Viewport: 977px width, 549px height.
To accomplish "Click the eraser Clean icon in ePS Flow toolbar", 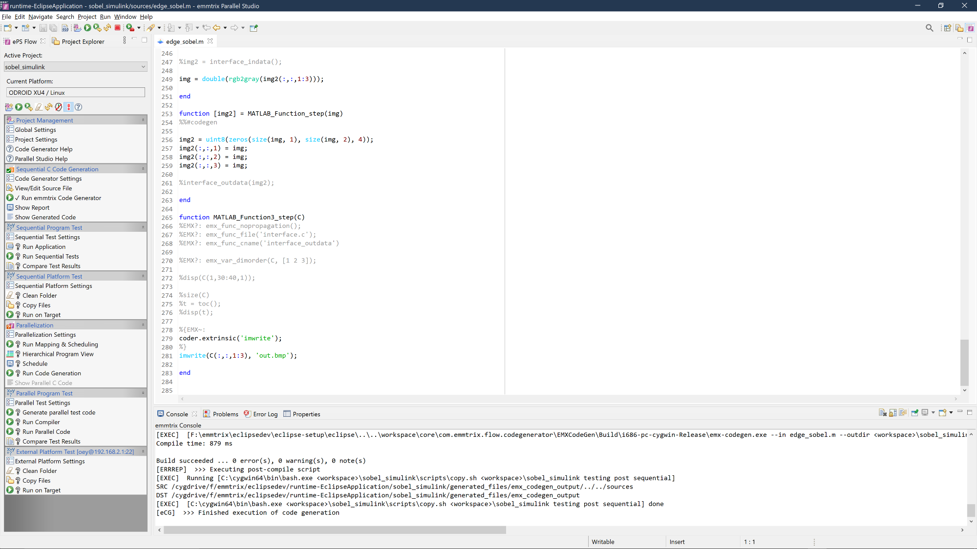I will tap(39, 107).
